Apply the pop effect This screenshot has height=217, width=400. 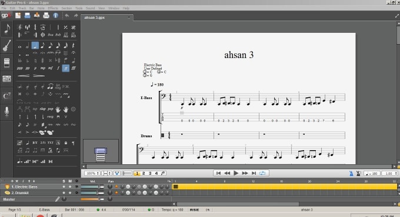pos(50,109)
